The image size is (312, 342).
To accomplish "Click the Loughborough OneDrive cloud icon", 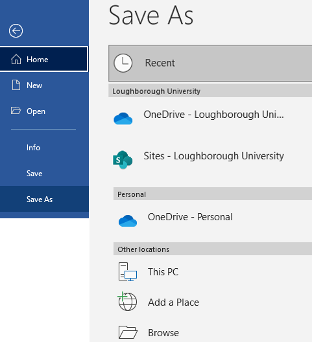I will point(123,119).
